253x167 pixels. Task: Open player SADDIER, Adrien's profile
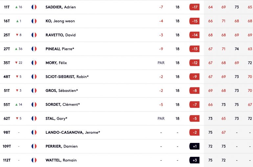[61, 7]
